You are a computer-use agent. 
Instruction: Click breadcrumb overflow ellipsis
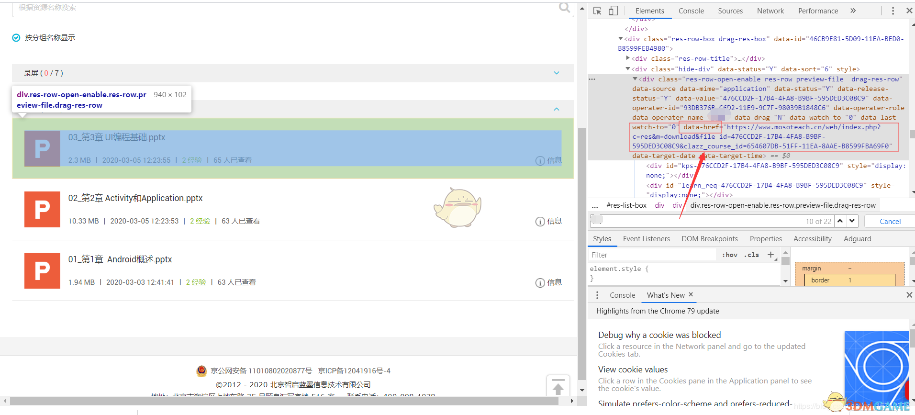(x=595, y=206)
